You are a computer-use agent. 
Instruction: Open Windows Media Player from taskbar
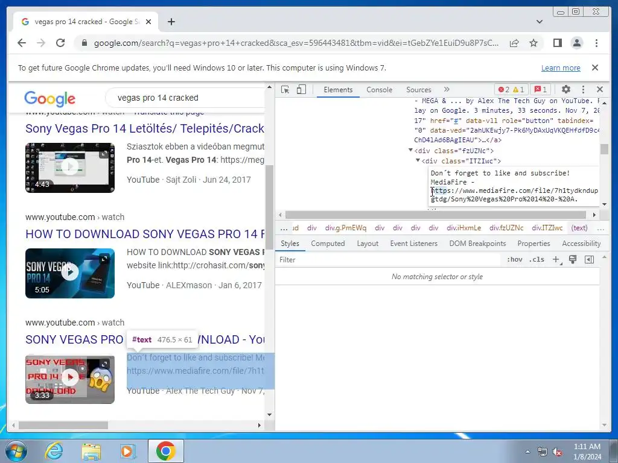(x=128, y=451)
